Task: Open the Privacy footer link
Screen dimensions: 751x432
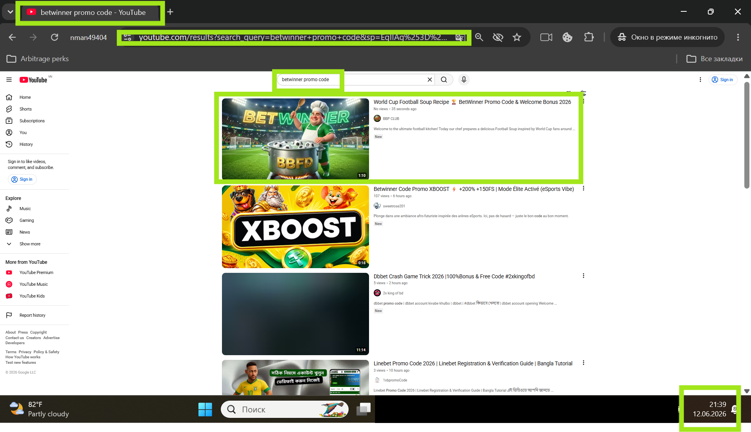Action: (25, 352)
